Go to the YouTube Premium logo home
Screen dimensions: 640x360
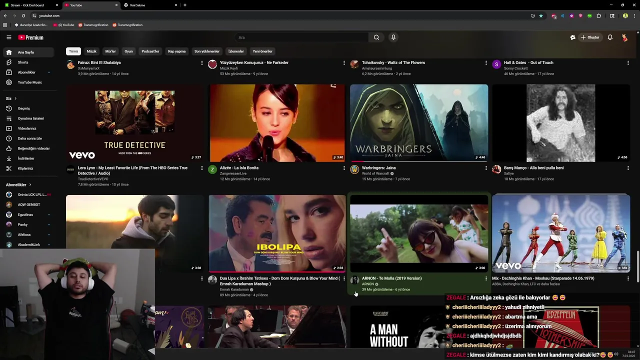pos(31,37)
